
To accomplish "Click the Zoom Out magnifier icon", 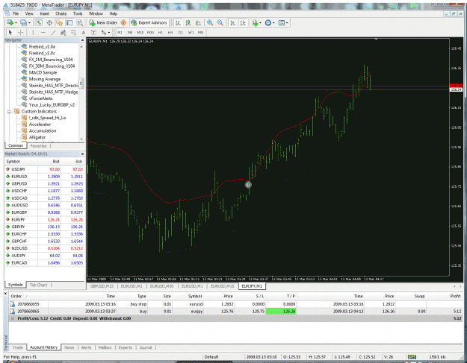I will click(x=220, y=22).
